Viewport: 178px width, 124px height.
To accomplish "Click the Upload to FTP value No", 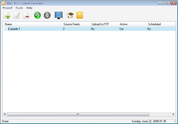I will click(93, 29).
